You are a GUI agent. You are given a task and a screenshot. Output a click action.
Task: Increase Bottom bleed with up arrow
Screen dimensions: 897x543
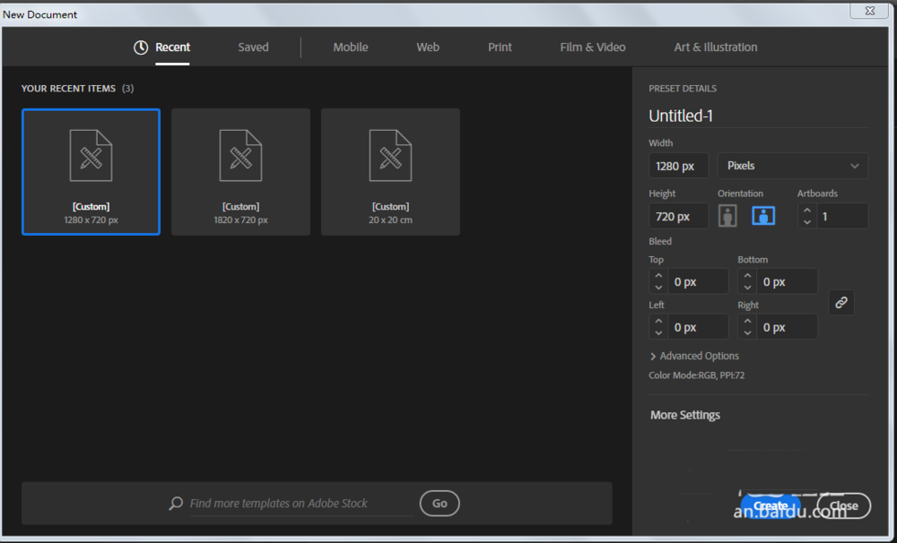[x=747, y=276]
